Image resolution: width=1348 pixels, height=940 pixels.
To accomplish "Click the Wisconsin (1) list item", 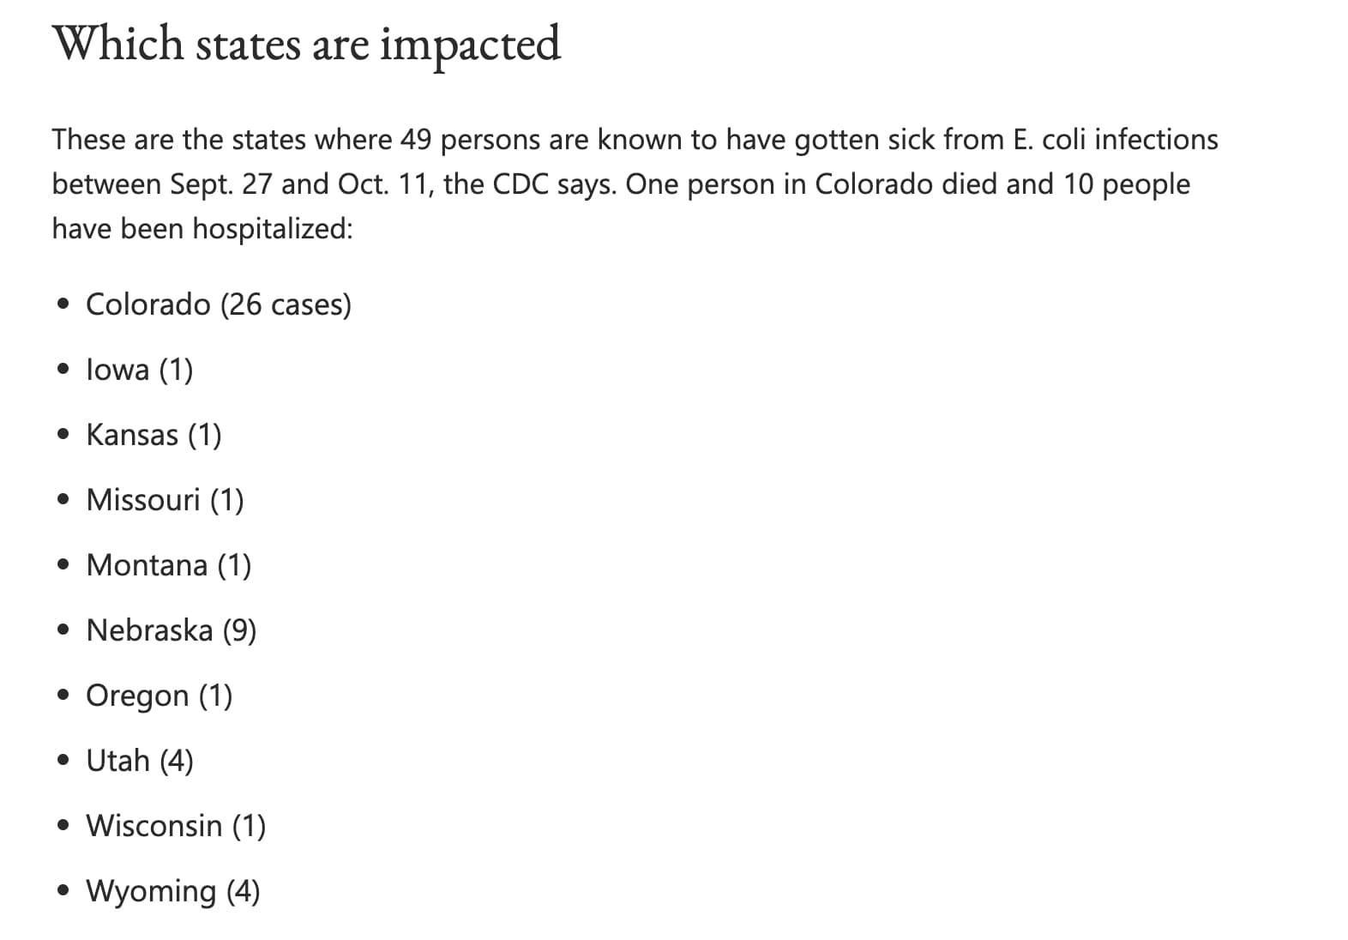I will (176, 826).
